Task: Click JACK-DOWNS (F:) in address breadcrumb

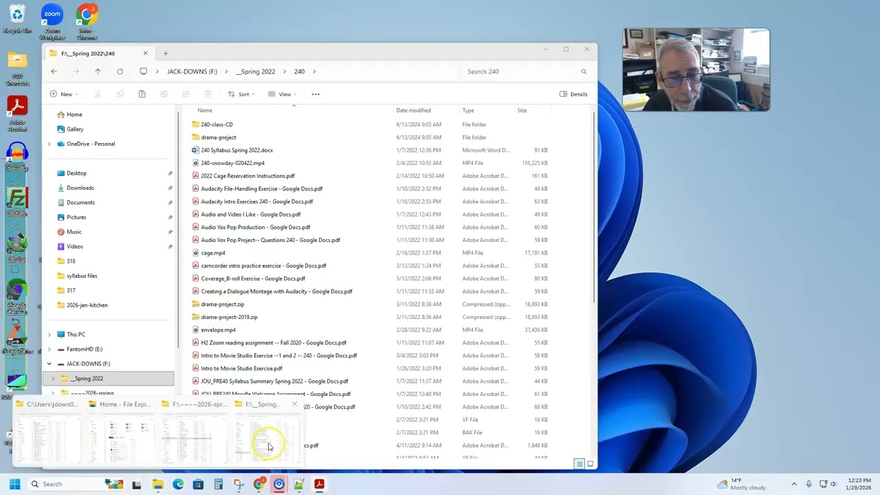Action: 192,71
